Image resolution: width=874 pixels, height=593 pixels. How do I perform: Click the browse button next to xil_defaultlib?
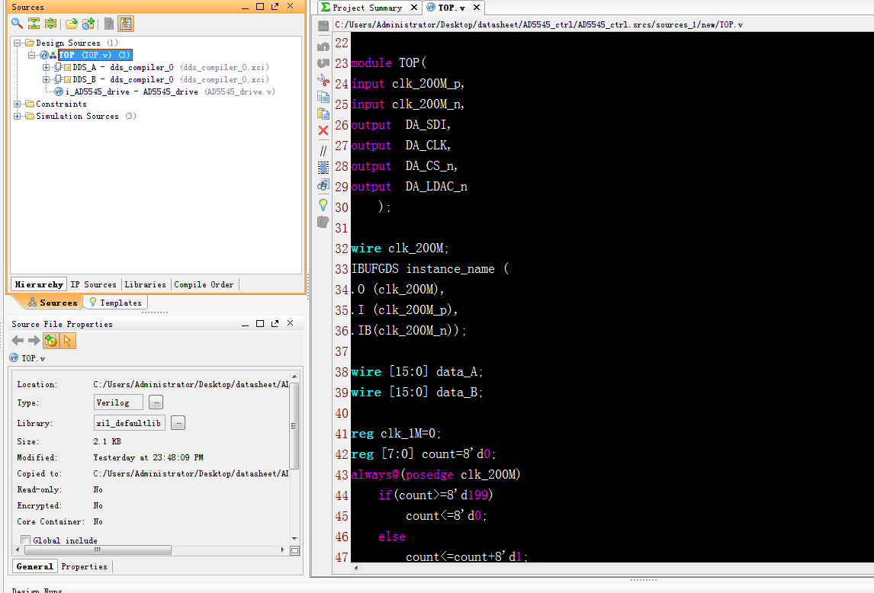tap(178, 423)
